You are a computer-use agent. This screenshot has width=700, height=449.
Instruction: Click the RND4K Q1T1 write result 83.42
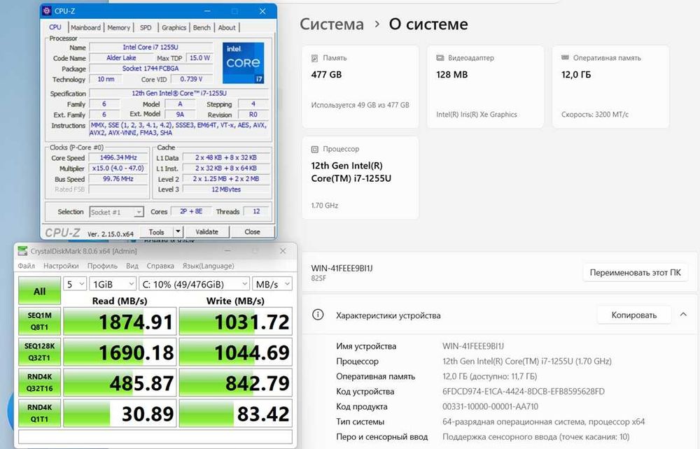coord(236,413)
